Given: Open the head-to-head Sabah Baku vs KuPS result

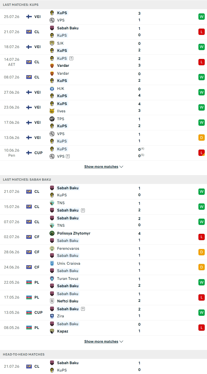Looking at the screenshot, I should pyautogui.click(x=103, y=366).
